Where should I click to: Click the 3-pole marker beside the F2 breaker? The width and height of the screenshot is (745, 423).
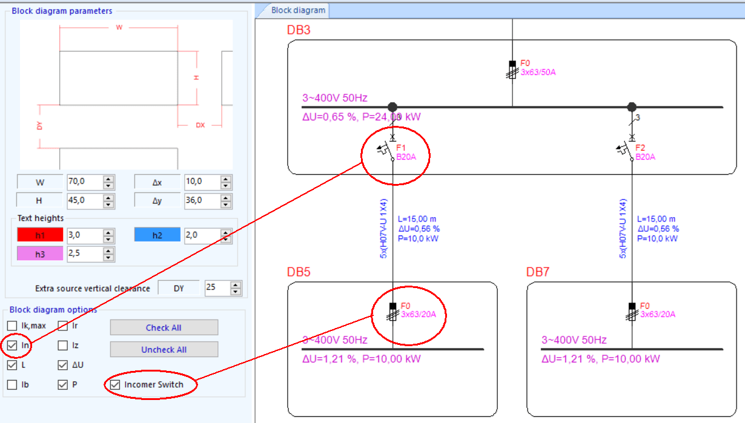point(638,119)
